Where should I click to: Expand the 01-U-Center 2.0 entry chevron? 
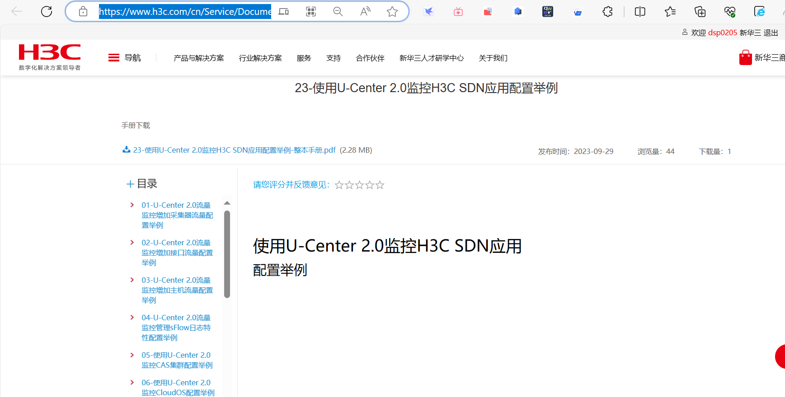point(132,205)
